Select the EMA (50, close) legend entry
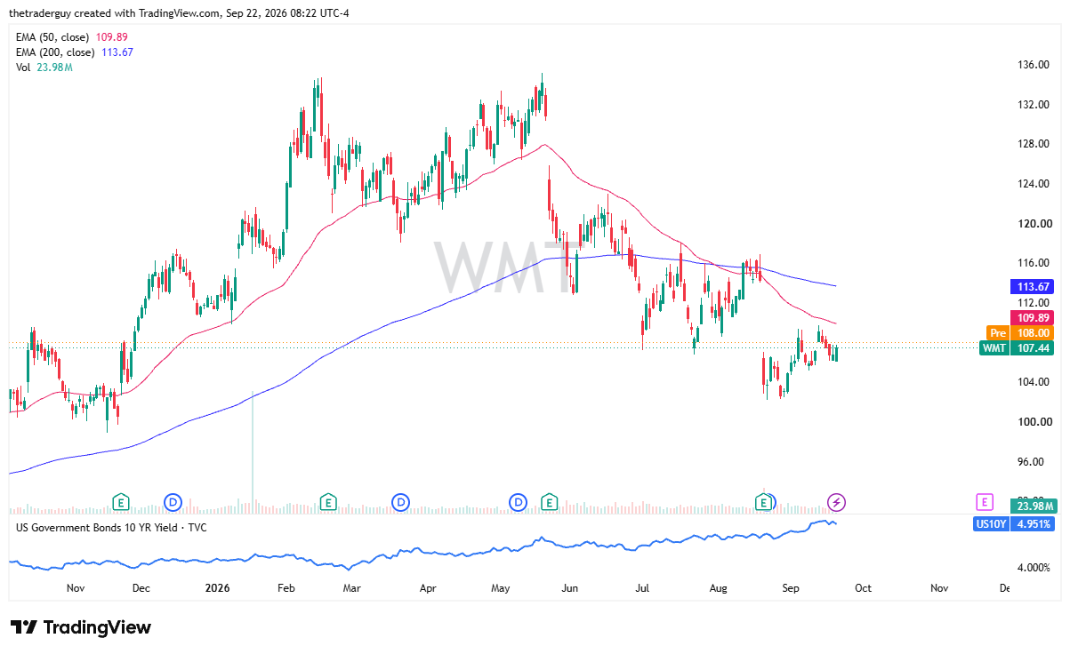Screen dimensions: 1070x654 (x=73, y=37)
